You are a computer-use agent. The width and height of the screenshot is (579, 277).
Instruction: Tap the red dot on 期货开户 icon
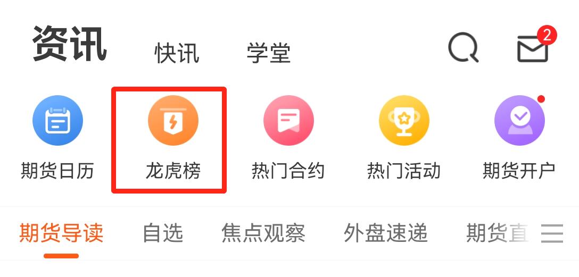(x=541, y=99)
